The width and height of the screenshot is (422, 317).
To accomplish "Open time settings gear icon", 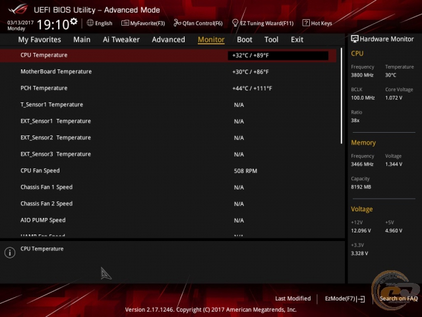I will (74, 21).
